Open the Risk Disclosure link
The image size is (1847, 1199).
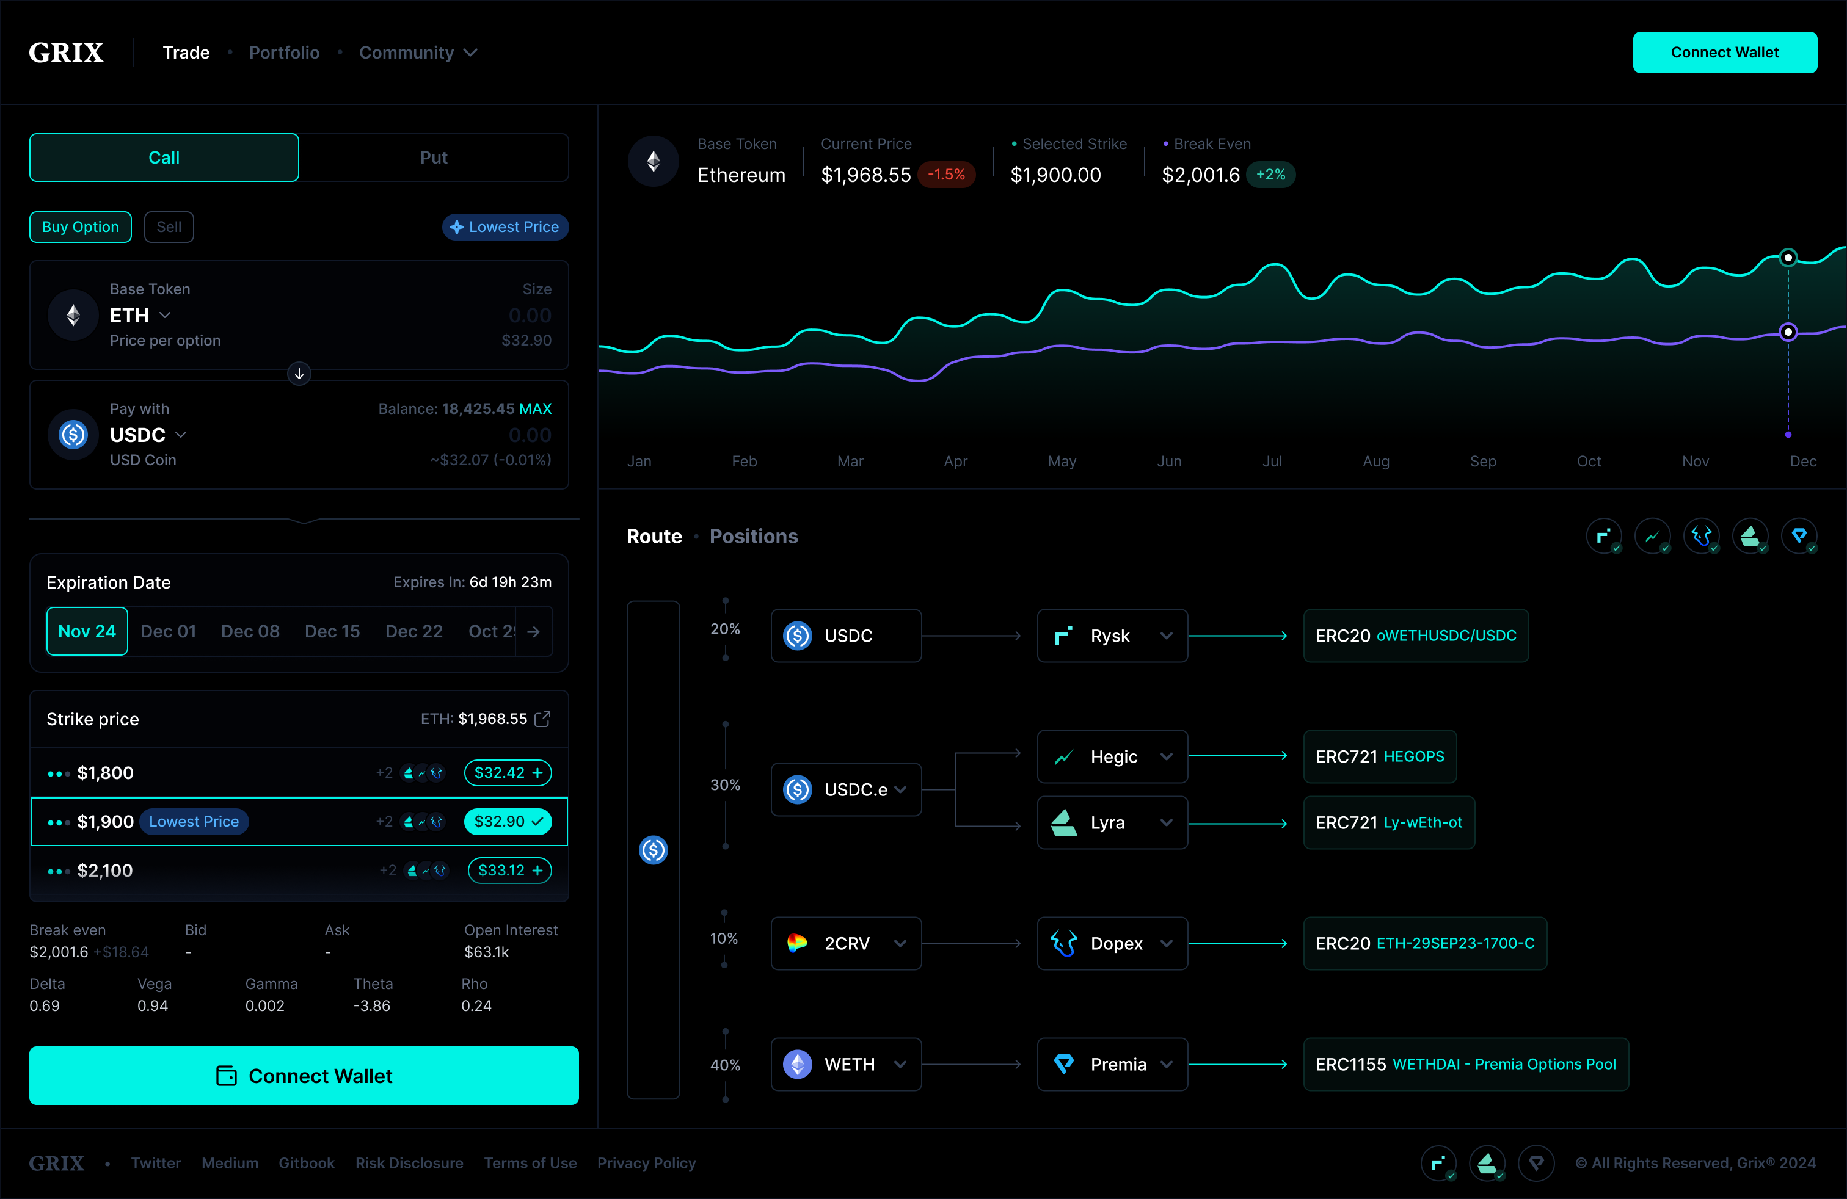click(x=409, y=1162)
